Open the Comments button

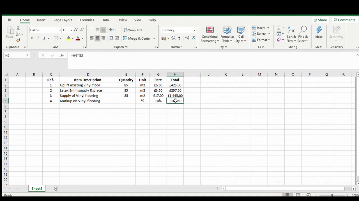coord(344,20)
